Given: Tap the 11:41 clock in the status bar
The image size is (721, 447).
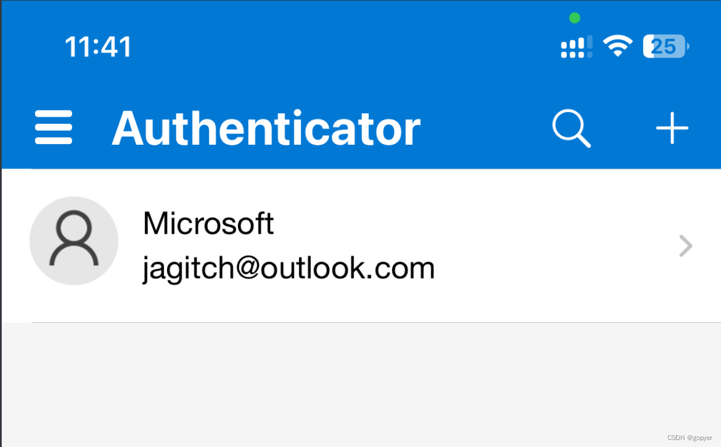Looking at the screenshot, I should (x=98, y=47).
